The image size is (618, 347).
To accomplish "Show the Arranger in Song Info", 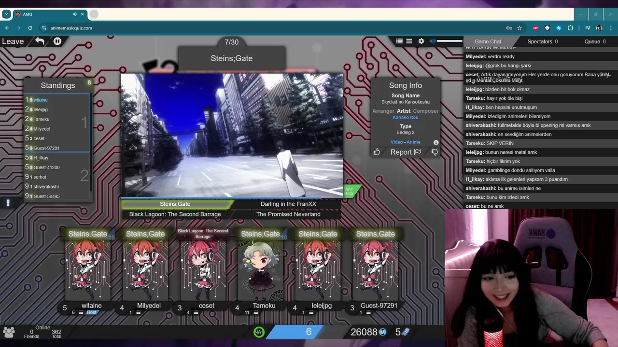I will pos(383,111).
